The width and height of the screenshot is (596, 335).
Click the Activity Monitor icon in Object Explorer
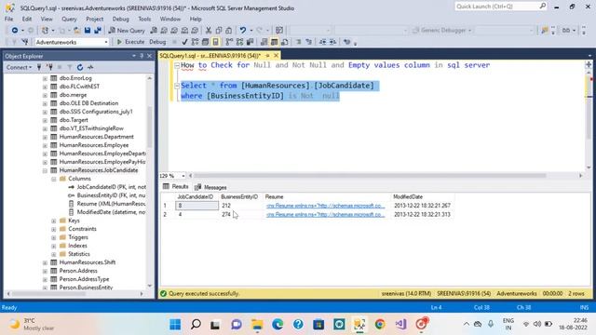[90, 67]
